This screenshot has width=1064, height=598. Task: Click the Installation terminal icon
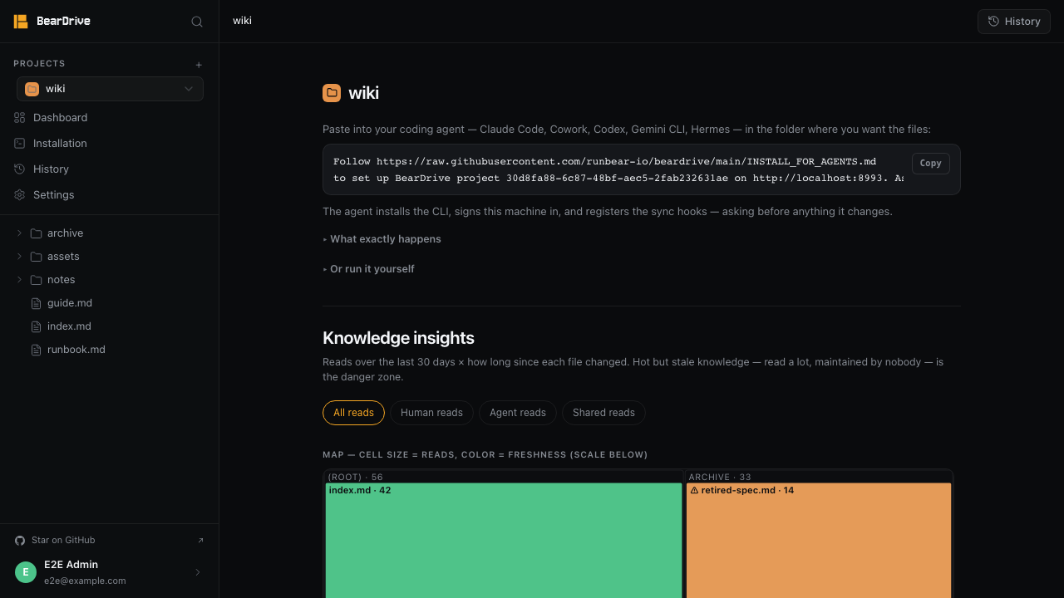click(x=20, y=144)
